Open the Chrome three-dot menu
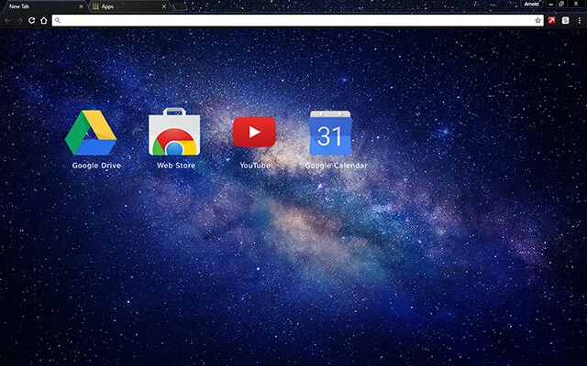Image resolution: width=587 pixels, height=366 pixels. (579, 20)
